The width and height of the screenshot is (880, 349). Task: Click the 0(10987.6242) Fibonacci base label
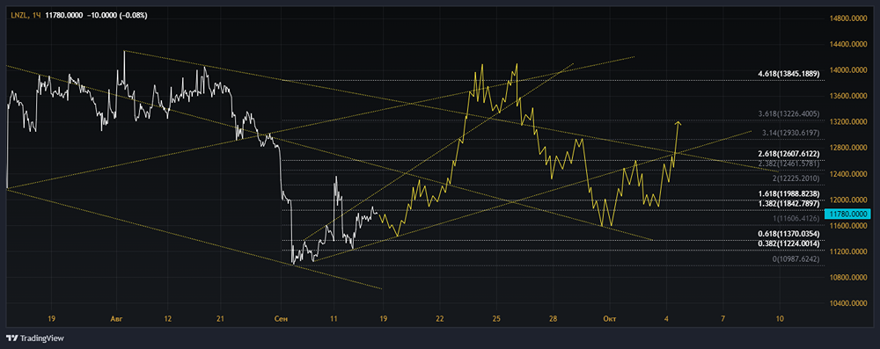[796, 259]
